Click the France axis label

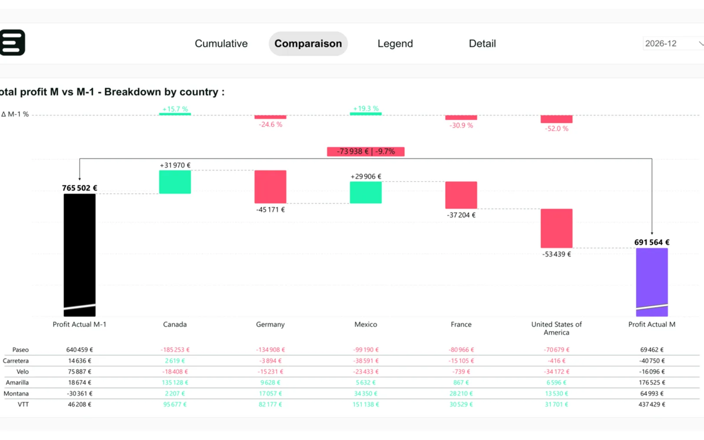tap(461, 324)
